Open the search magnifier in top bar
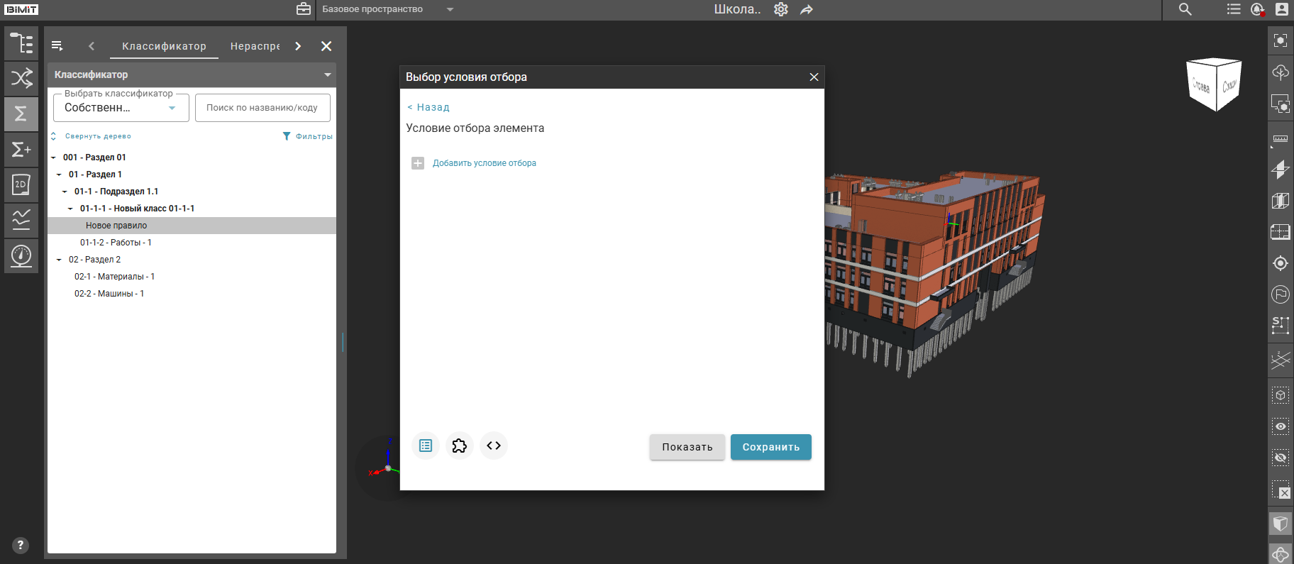This screenshot has width=1294, height=564. point(1185,9)
